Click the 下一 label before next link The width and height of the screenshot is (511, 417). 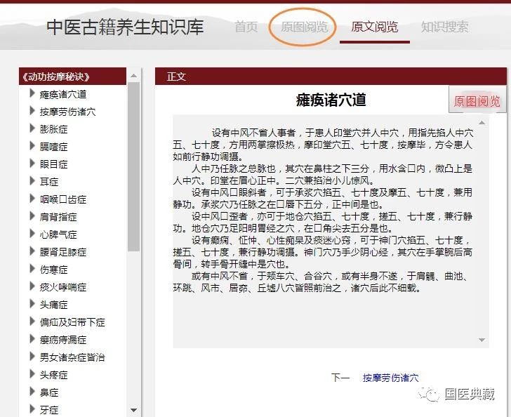[x=340, y=378]
